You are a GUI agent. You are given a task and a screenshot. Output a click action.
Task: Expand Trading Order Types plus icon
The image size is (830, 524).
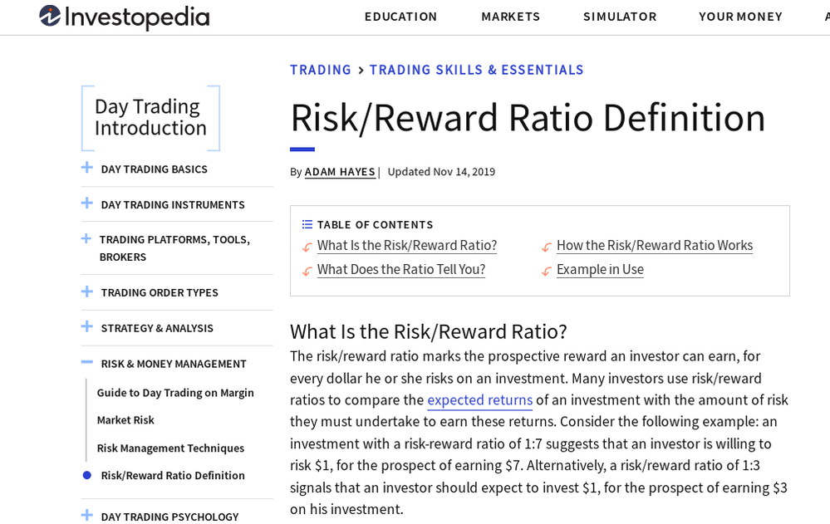click(x=86, y=291)
